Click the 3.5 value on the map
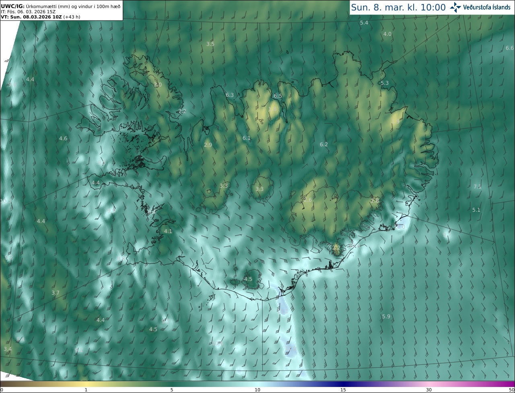Image resolution: width=515 pixels, height=393 pixels. pyautogui.click(x=210, y=44)
